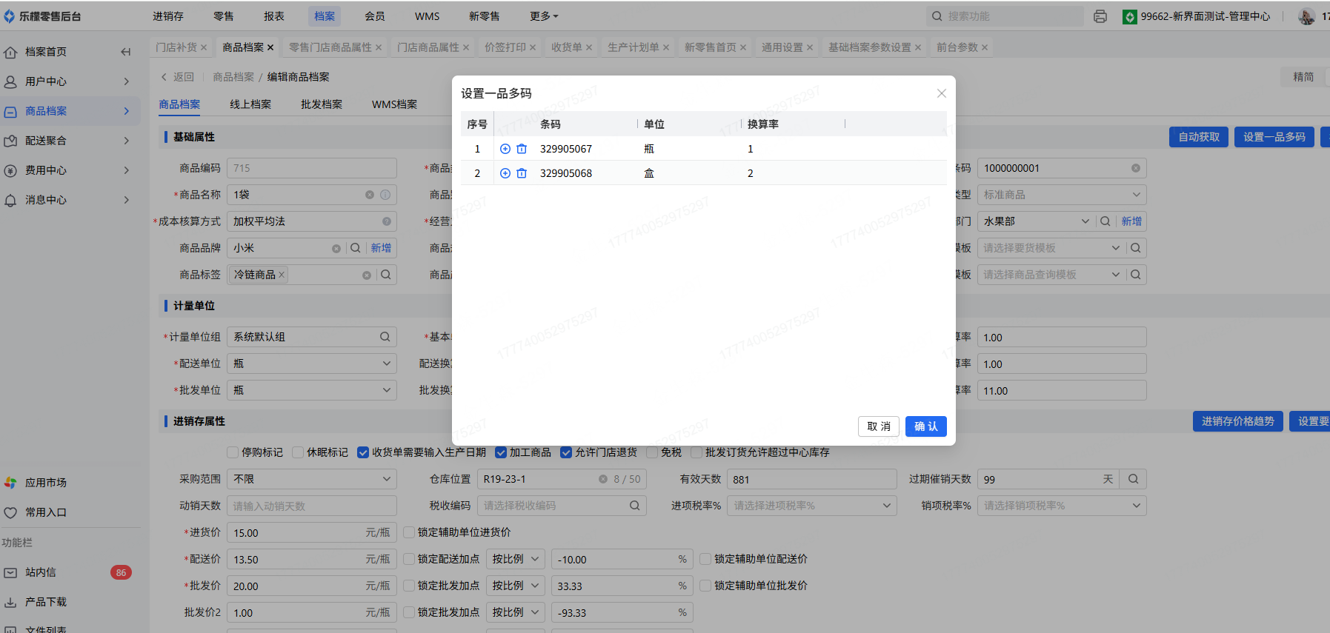1330x633 pixels.
Task: Close the 设置一品多码 dialog
Action: click(941, 93)
